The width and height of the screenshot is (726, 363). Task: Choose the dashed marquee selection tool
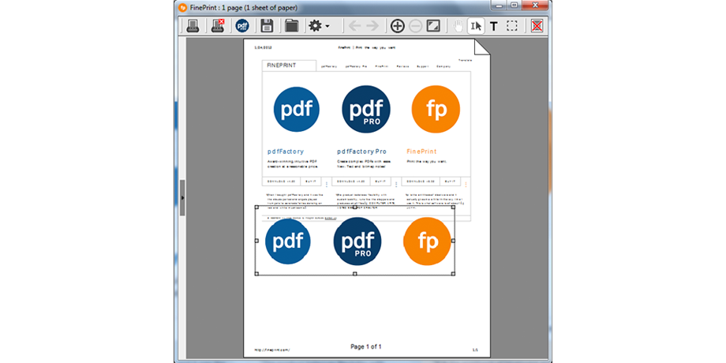(511, 26)
